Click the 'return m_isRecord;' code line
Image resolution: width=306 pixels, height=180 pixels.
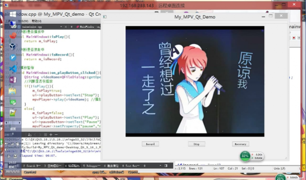point(43,59)
